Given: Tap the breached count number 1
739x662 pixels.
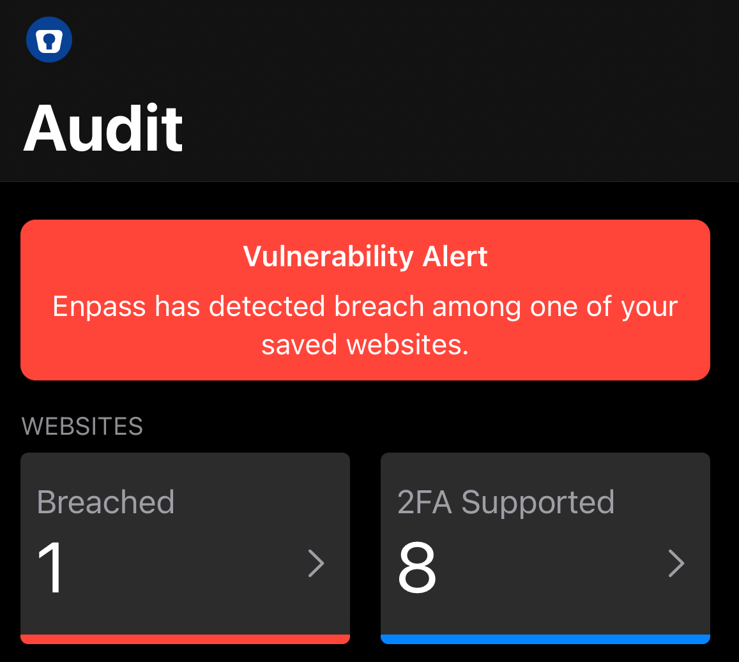Looking at the screenshot, I should click(x=50, y=568).
